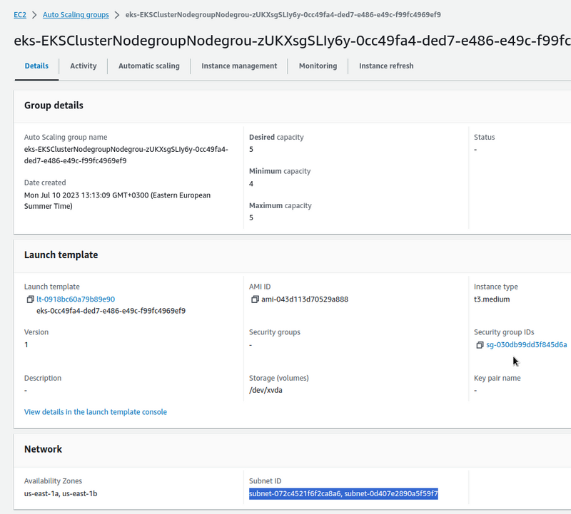Click the Status label
This screenshot has height=514, width=571.
pyautogui.click(x=485, y=137)
